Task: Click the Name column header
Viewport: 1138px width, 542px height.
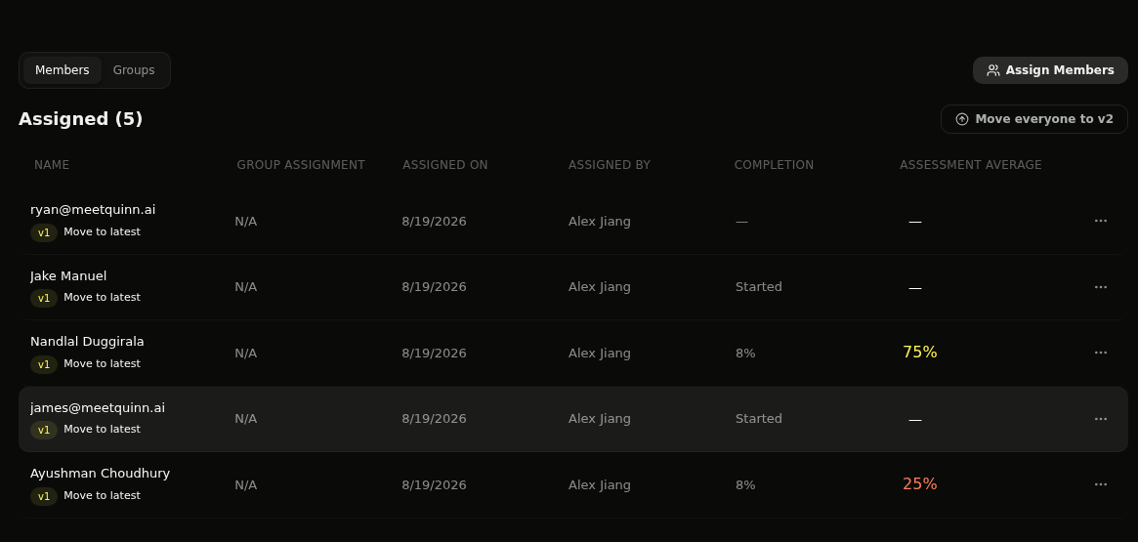Action: tap(52, 165)
